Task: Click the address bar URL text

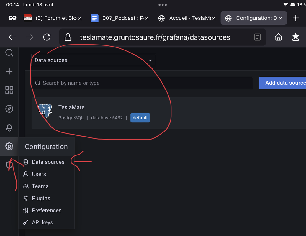Action: click(x=155, y=37)
